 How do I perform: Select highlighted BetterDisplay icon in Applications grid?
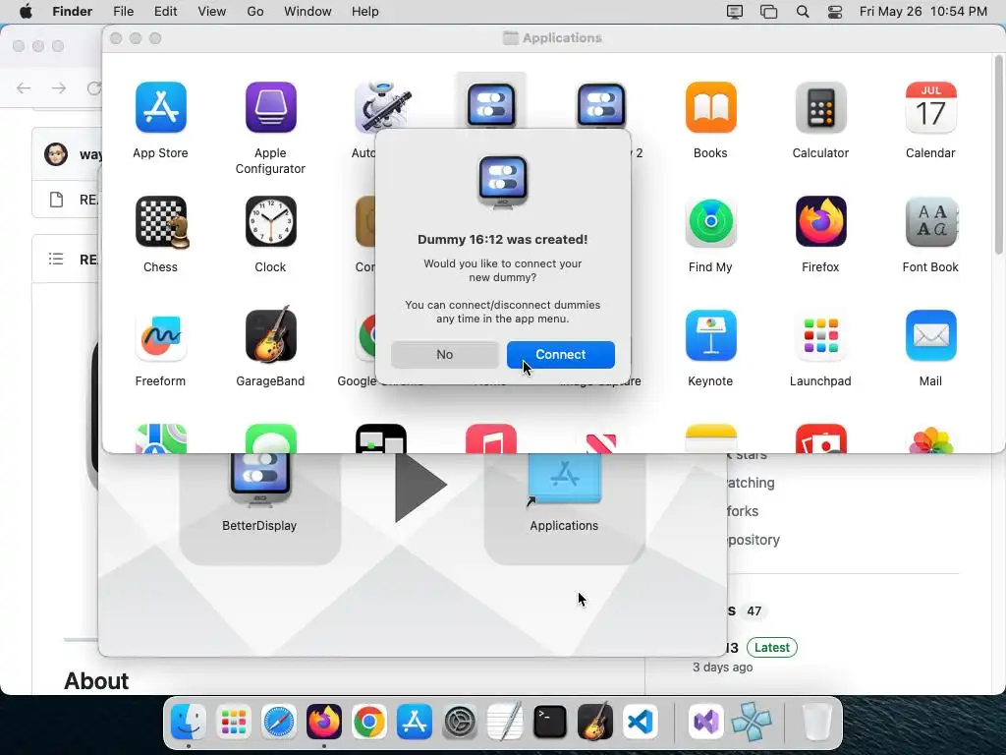click(x=491, y=104)
